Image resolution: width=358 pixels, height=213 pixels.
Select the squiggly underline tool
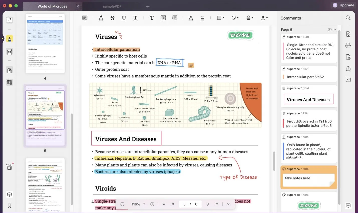(x=135, y=18)
